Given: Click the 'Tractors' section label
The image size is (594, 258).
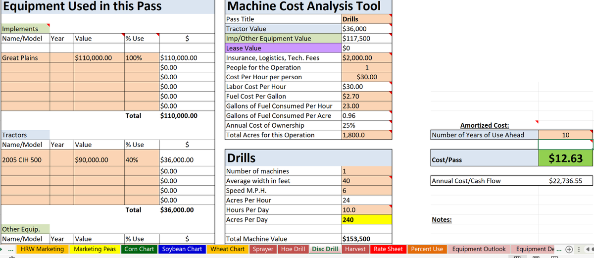Looking at the screenshot, I should [25, 135].
